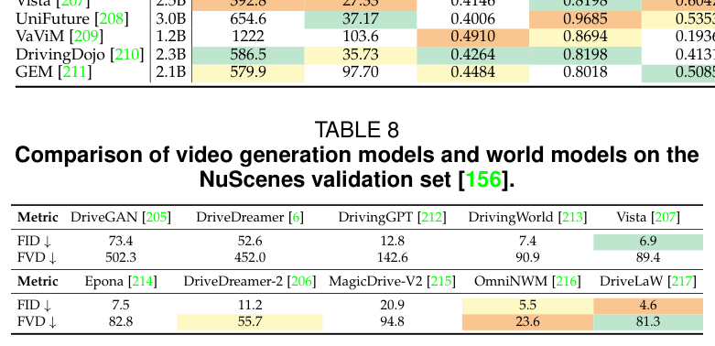
Task: Click the orange highlighted value 0.4910
Action: click(x=473, y=37)
